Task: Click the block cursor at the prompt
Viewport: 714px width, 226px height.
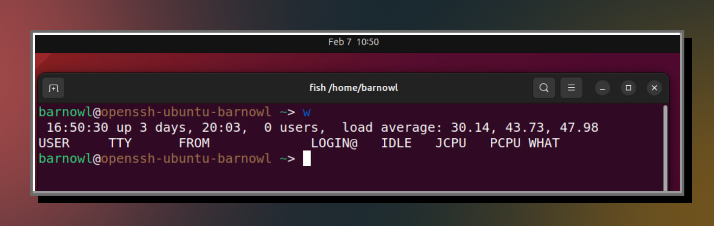Action: pyautogui.click(x=307, y=159)
